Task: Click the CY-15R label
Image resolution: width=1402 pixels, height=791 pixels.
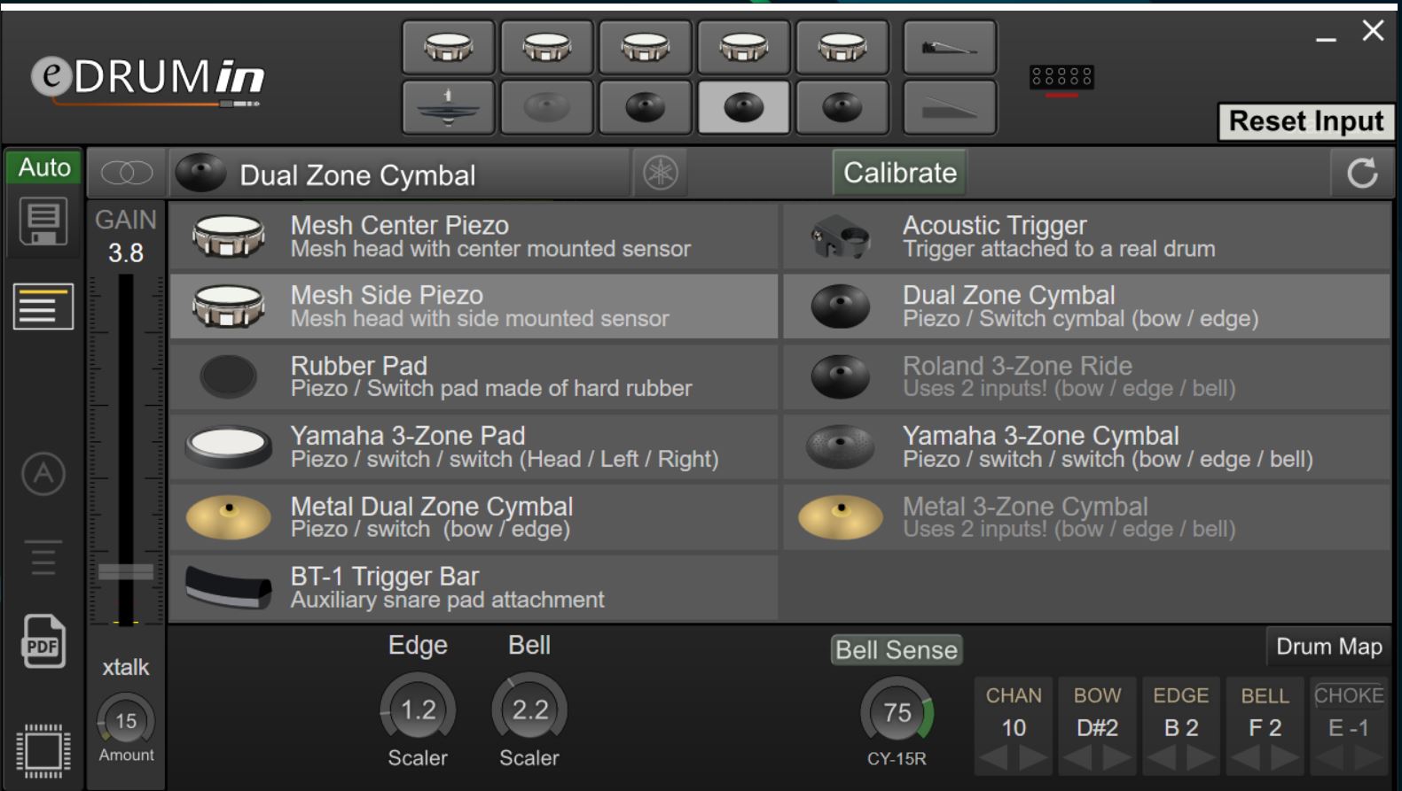Action: 897,759
